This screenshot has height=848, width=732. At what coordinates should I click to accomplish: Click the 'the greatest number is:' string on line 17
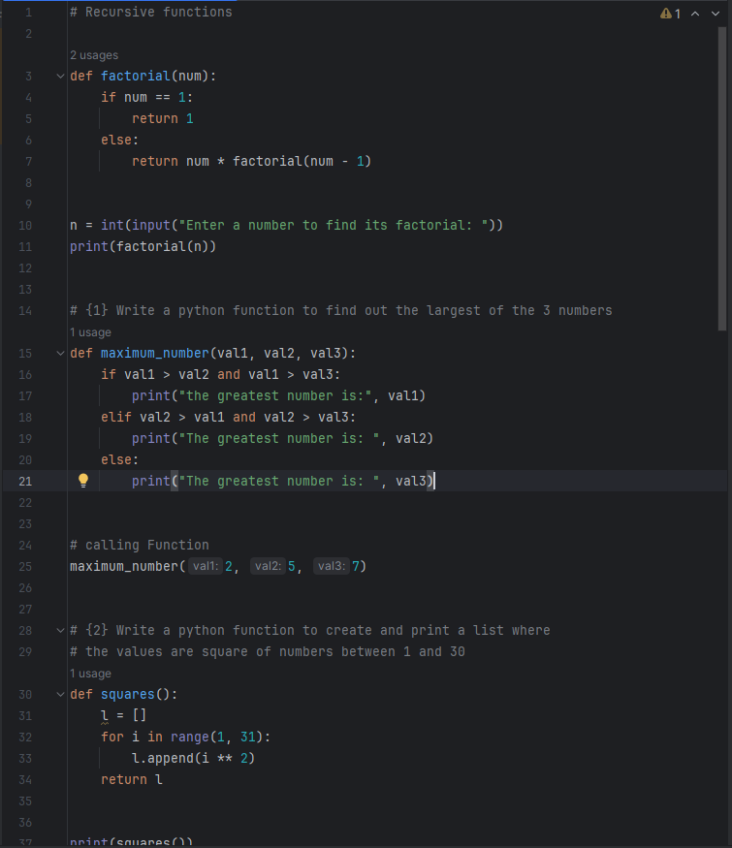coord(275,395)
